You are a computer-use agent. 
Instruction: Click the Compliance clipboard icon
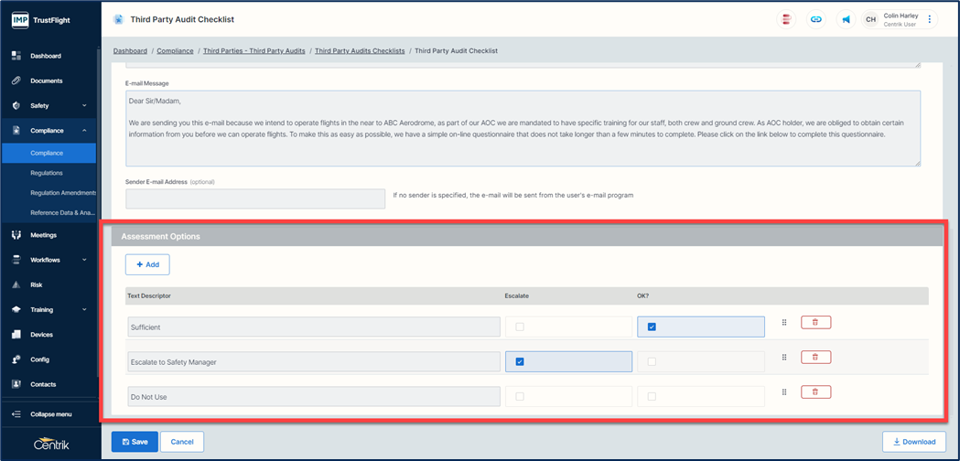point(16,131)
